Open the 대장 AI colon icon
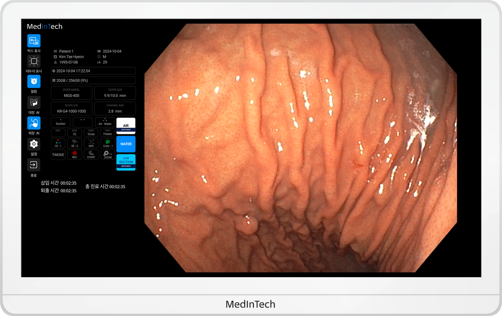The width and height of the screenshot is (502, 316). [34, 103]
